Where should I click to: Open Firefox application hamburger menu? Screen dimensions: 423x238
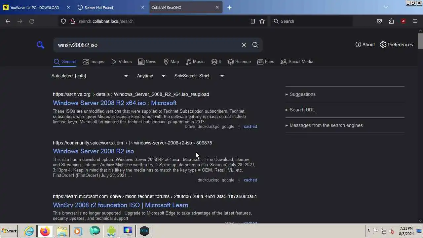point(415,21)
